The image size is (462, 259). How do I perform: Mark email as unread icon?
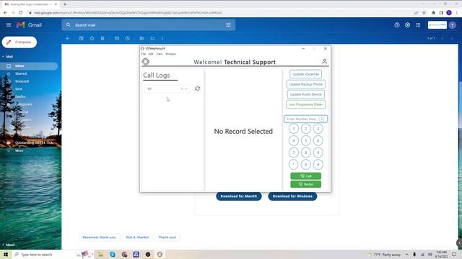[x=117, y=38]
